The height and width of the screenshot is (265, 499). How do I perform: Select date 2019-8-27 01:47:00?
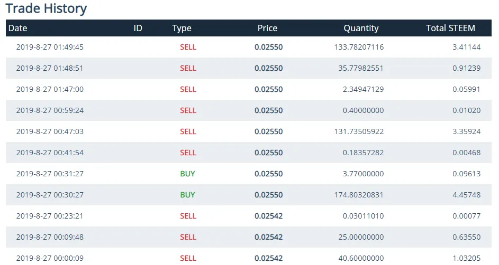point(50,89)
